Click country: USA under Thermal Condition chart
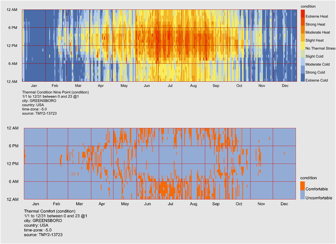 (x=33, y=105)
